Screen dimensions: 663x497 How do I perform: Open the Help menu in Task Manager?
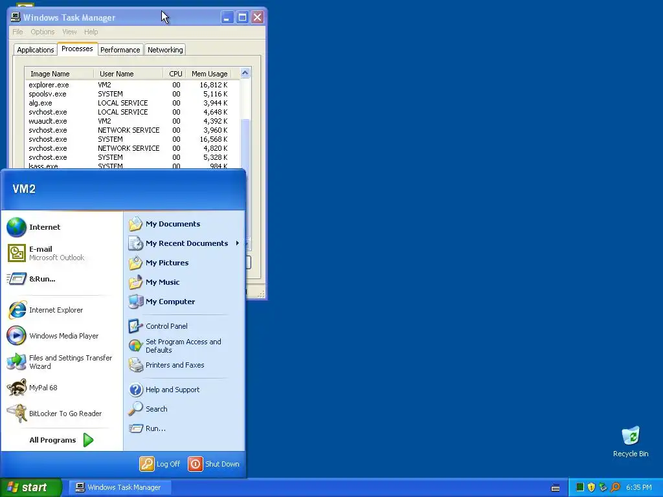(91, 32)
